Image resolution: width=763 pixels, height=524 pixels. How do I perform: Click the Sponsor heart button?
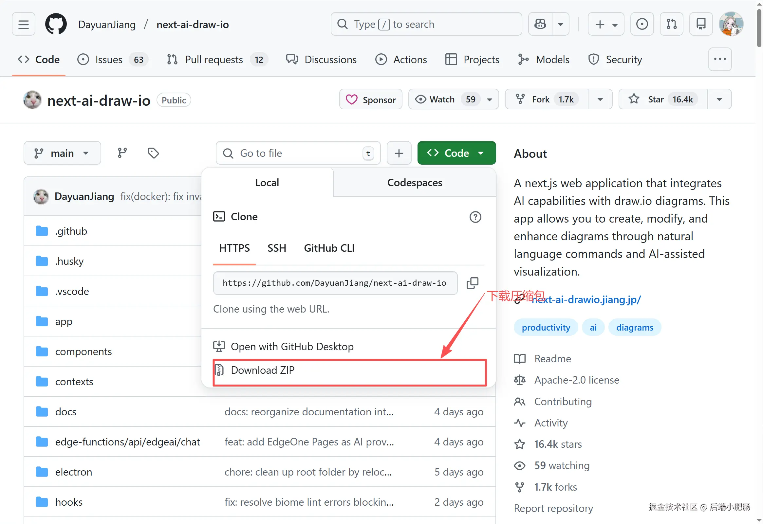coord(370,99)
